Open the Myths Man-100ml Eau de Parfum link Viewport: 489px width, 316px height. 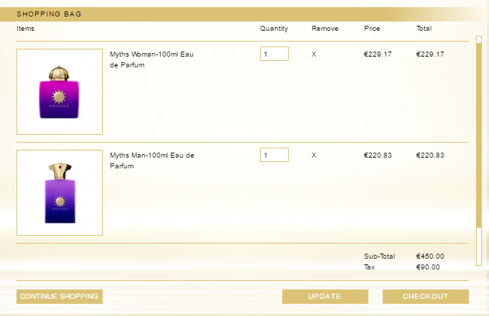click(152, 161)
